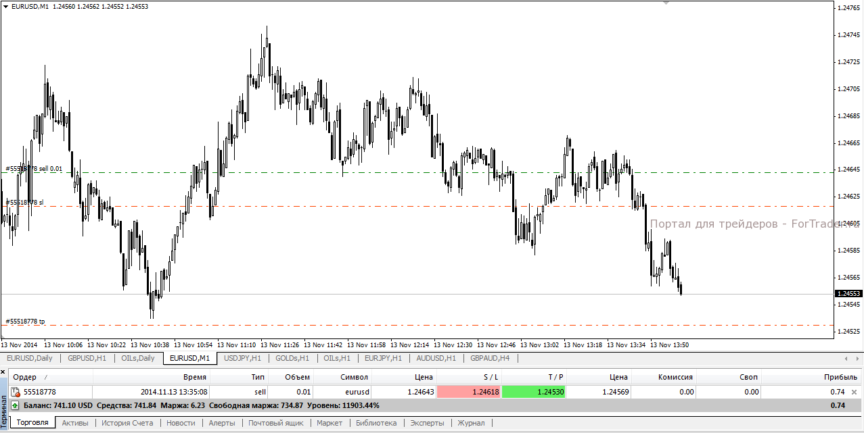
Task: Click the green balance arrow icon
Action: (x=16, y=405)
